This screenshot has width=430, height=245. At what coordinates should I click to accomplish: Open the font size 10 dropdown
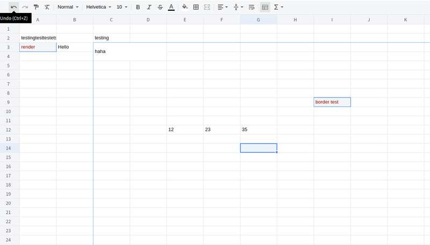[122, 7]
